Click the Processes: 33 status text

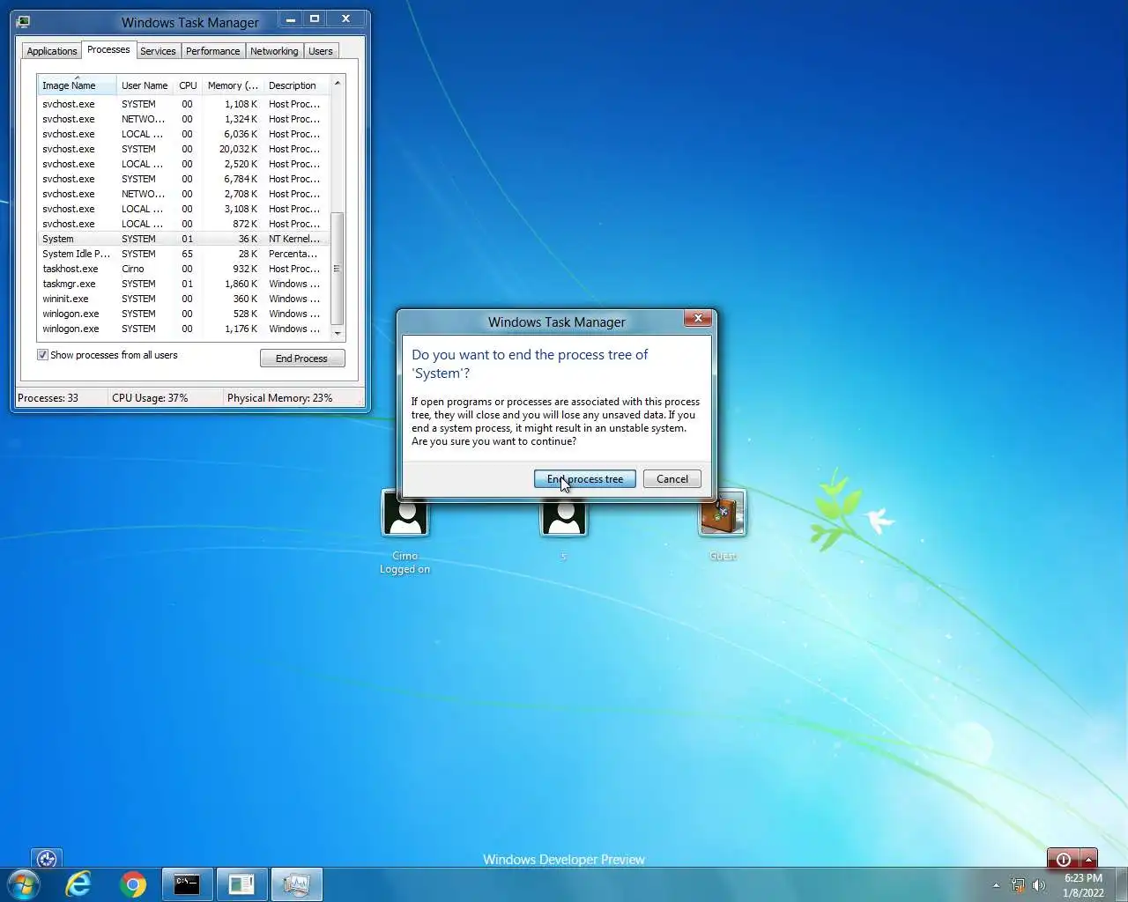pos(48,398)
